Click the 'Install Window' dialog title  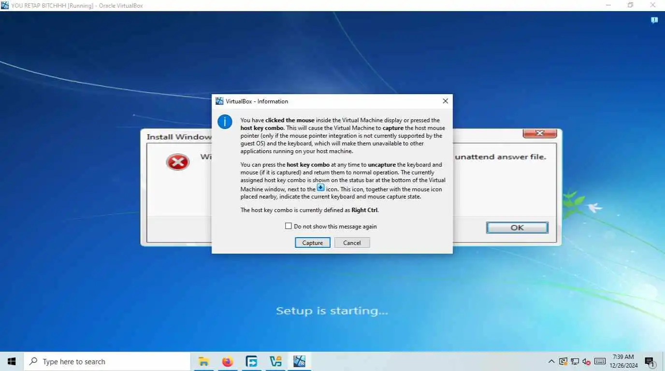coord(179,137)
